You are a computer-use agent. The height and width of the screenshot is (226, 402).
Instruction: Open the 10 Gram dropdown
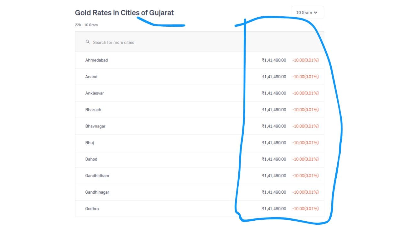307,13
